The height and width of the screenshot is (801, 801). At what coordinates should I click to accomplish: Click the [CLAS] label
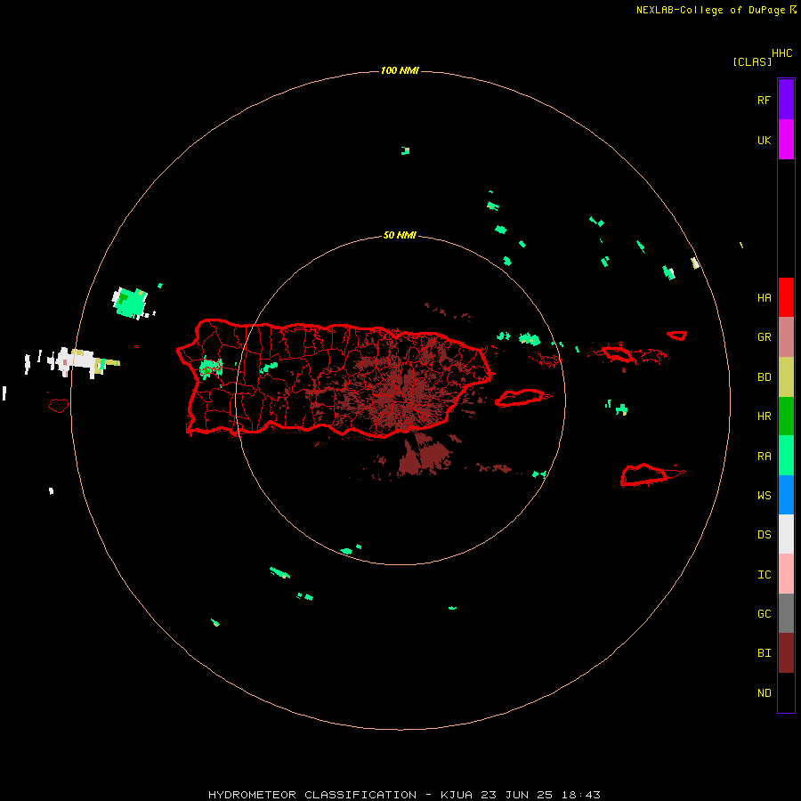[x=752, y=61]
